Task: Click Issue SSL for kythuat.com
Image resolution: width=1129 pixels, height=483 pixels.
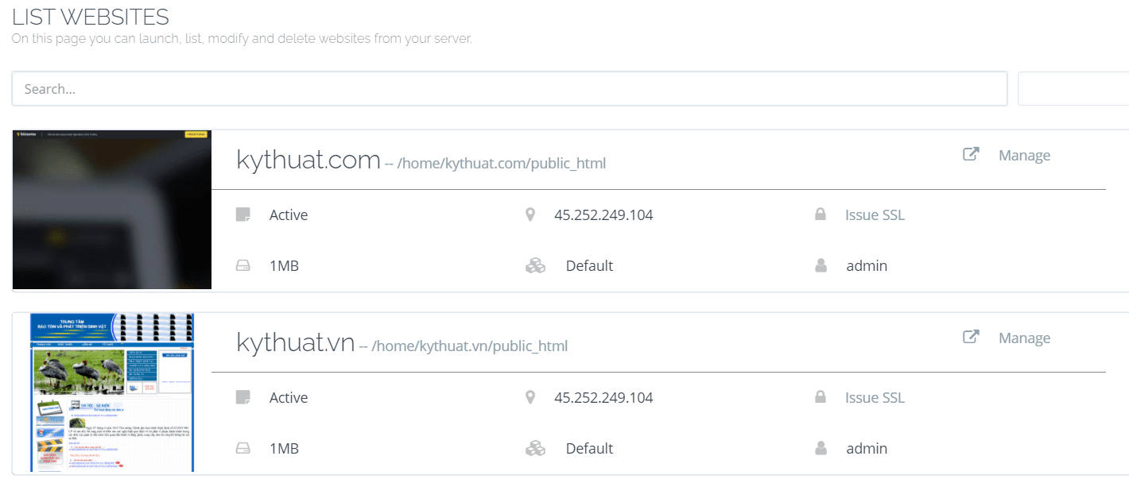Action: pos(875,214)
